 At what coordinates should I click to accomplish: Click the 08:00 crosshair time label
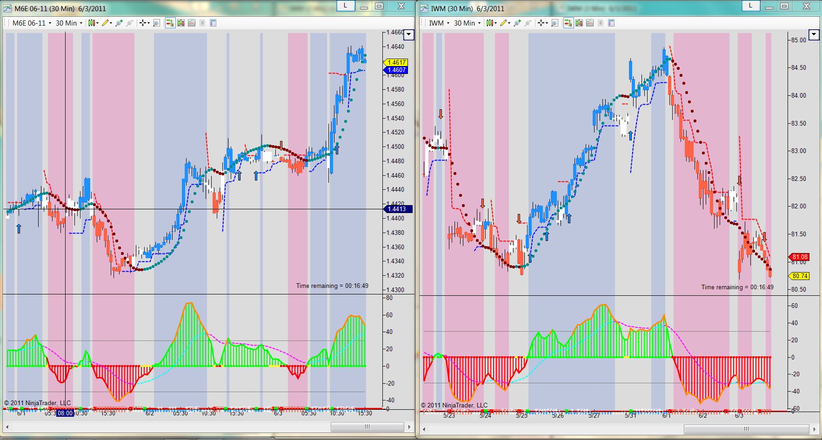click(x=65, y=413)
